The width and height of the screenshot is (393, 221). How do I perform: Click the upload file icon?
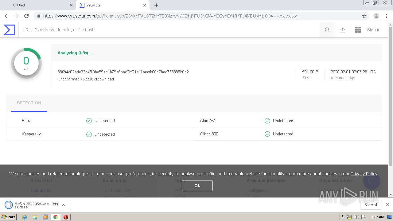[343, 30]
